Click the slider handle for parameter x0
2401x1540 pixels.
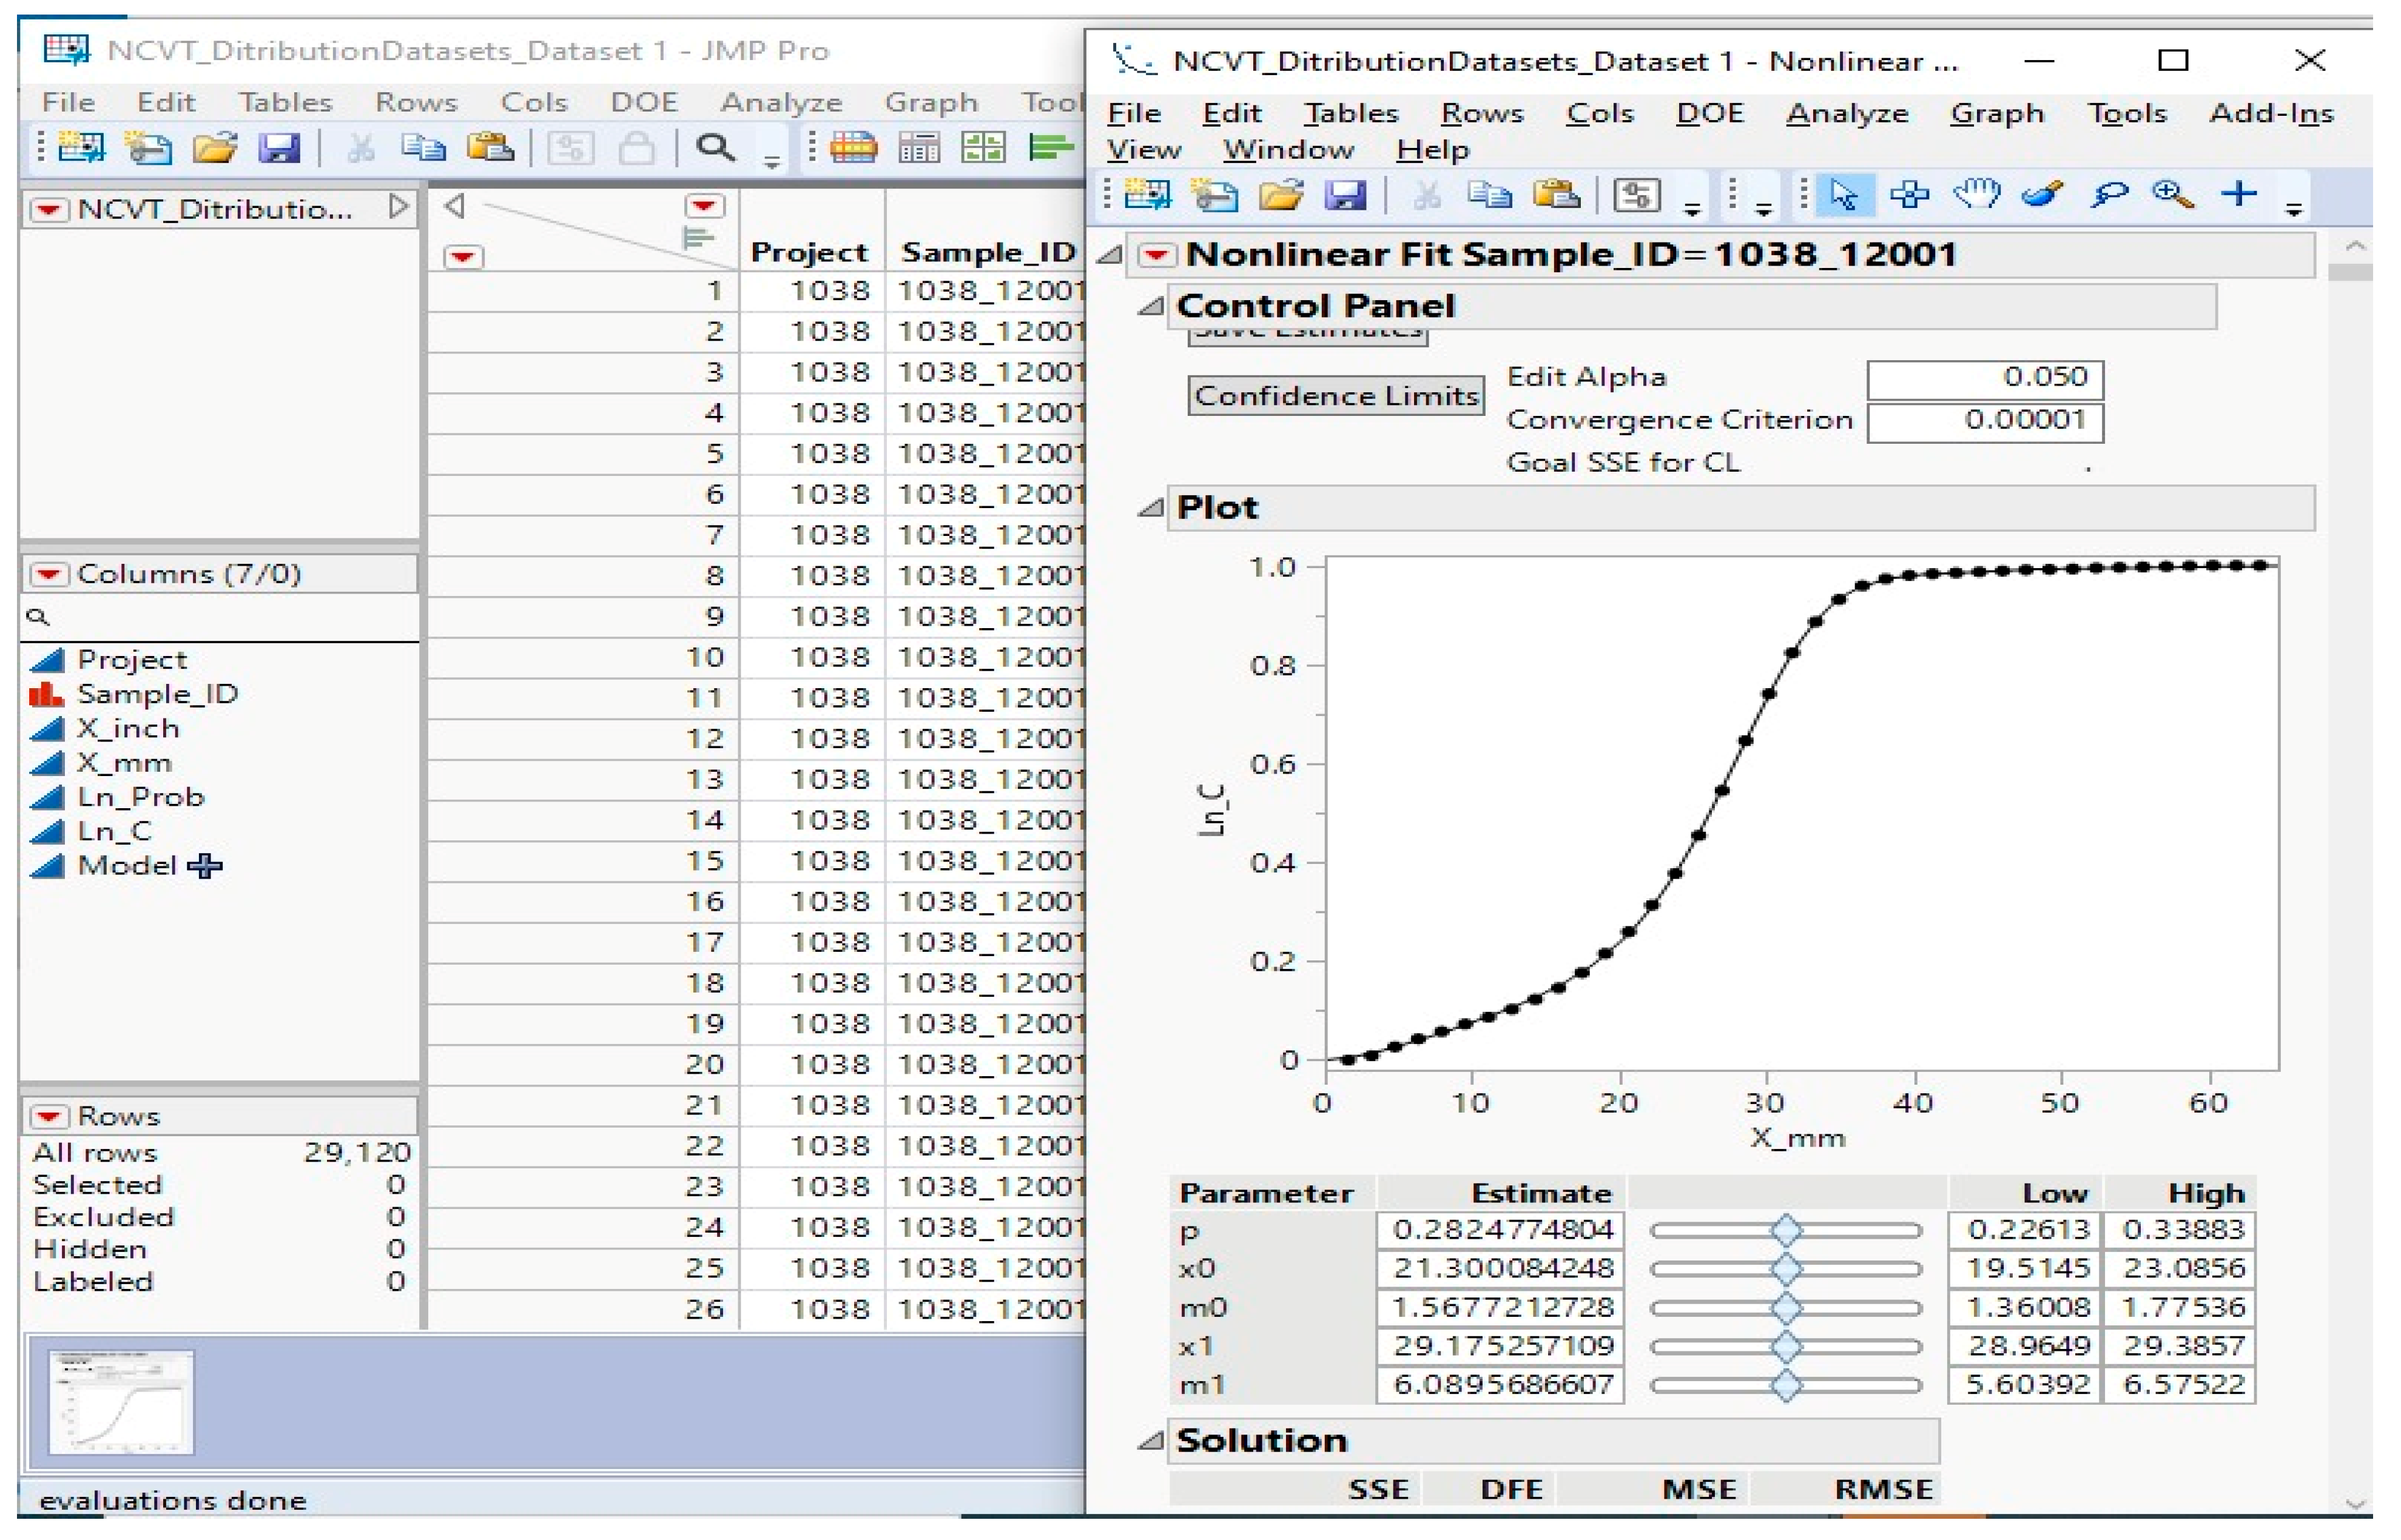[x=1786, y=1269]
